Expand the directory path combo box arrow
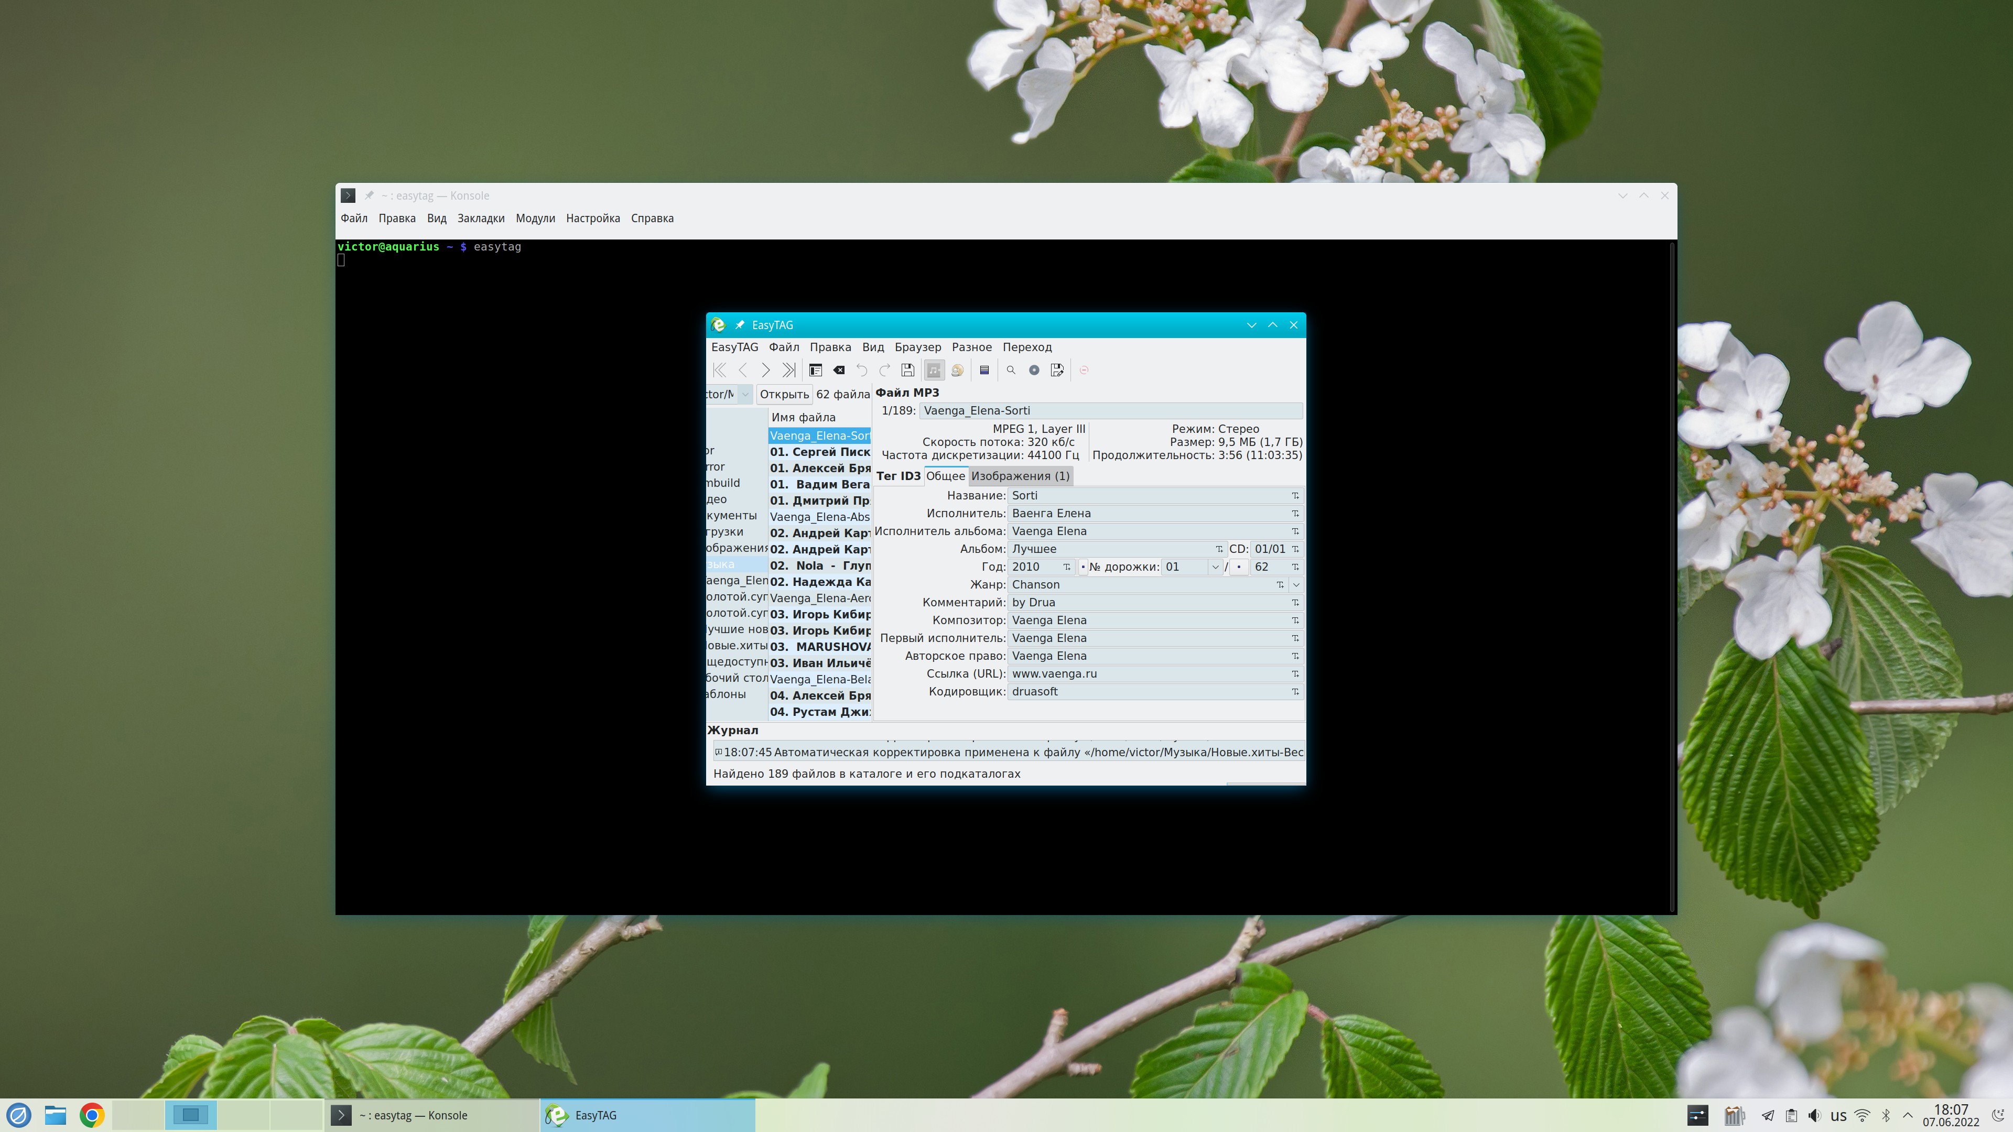The image size is (2013, 1132). [745, 395]
